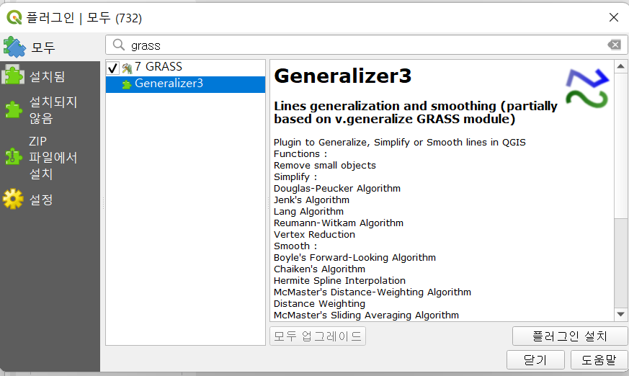Click the Generalizer3 puzzle icon in the list

tap(127, 84)
